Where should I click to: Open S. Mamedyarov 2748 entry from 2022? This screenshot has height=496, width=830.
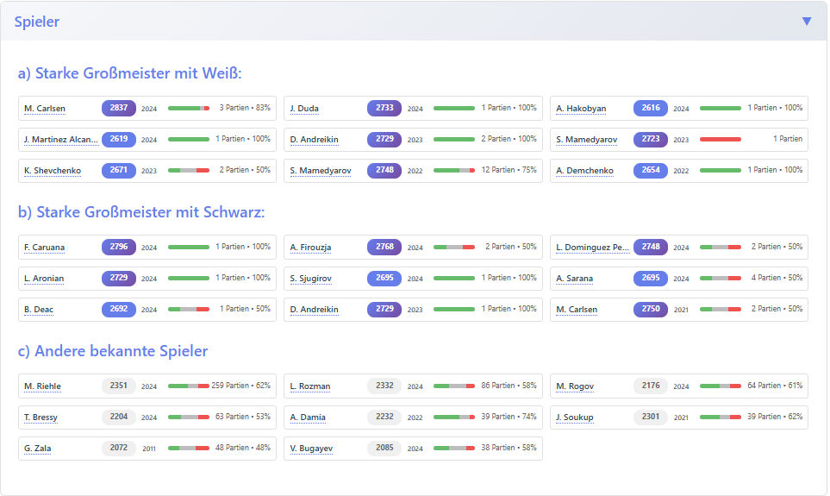pyautogui.click(x=321, y=171)
